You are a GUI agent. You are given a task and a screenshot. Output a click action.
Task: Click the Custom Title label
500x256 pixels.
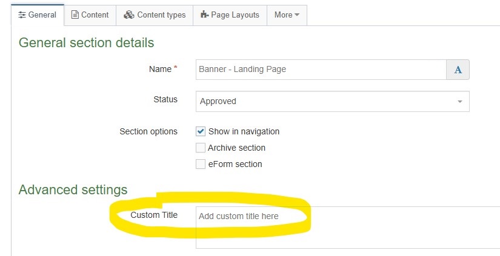[154, 215]
